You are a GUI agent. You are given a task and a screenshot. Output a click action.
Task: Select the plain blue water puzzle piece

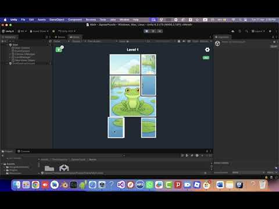(x=149, y=85)
